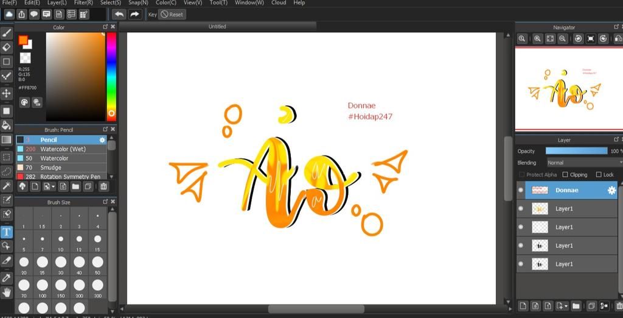Reset canvas rotation in the Navigator
Viewport: 623px width, 318px height.
tap(591, 38)
